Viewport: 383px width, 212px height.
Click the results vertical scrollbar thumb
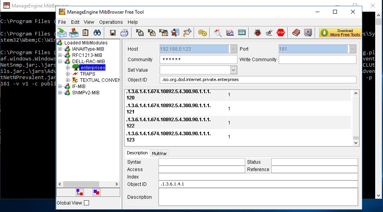click(356, 138)
